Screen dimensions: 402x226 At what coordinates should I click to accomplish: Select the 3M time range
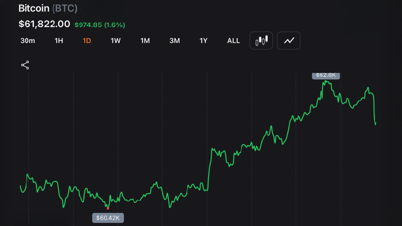point(175,41)
